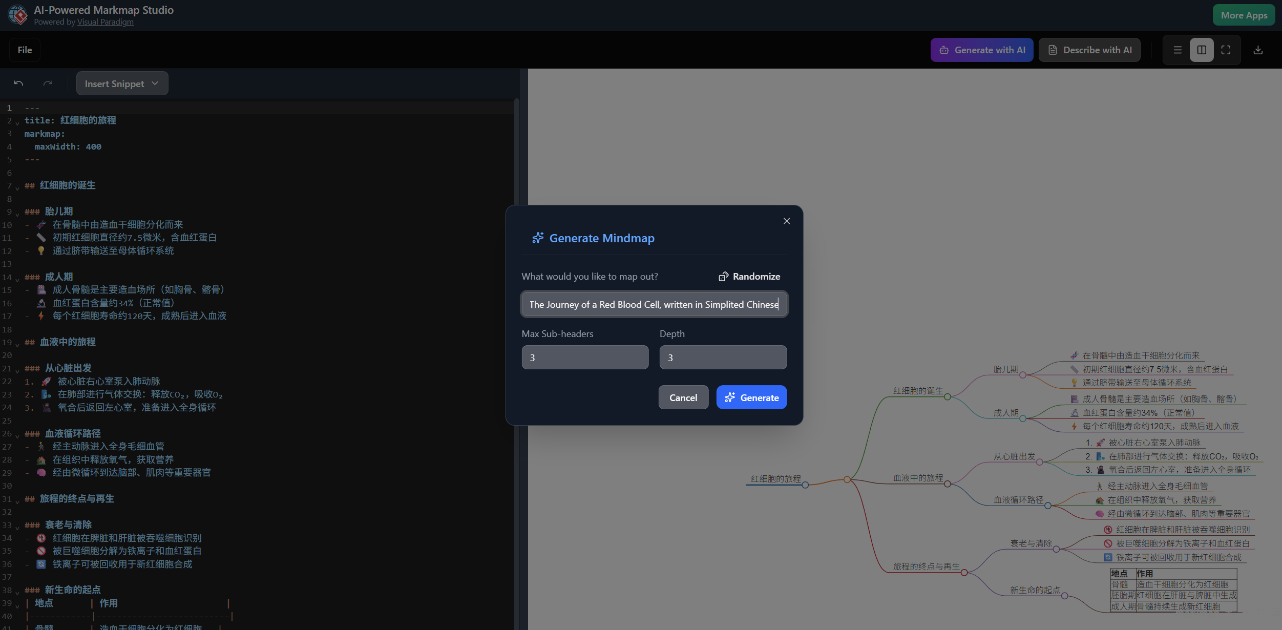Viewport: 1282px width, 630px height.
Task: Open the Visual Paradigm link
Action: point(106,22)
